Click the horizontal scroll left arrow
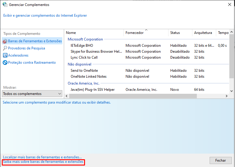Screen dimensions: 235x167 tap(67, 96)
